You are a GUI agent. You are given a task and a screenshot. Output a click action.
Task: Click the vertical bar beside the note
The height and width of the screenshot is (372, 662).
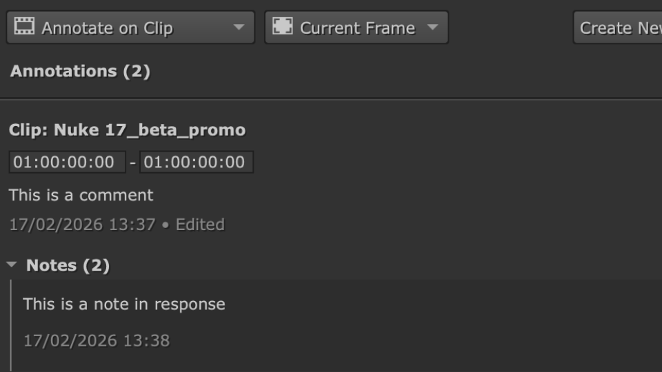11,324
